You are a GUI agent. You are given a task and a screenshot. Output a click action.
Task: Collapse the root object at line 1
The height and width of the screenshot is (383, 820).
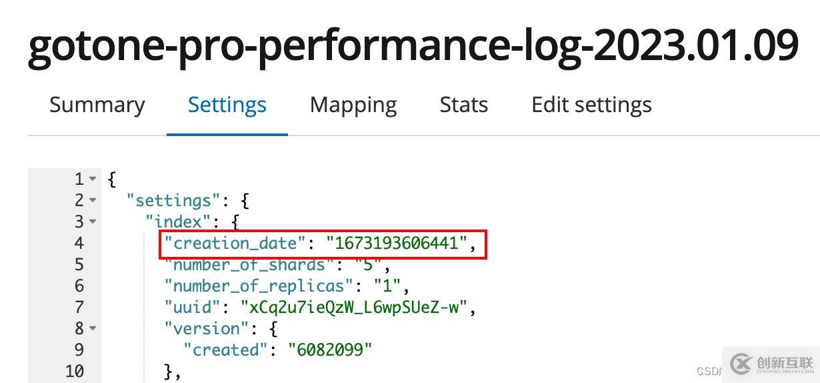point(93,179)
